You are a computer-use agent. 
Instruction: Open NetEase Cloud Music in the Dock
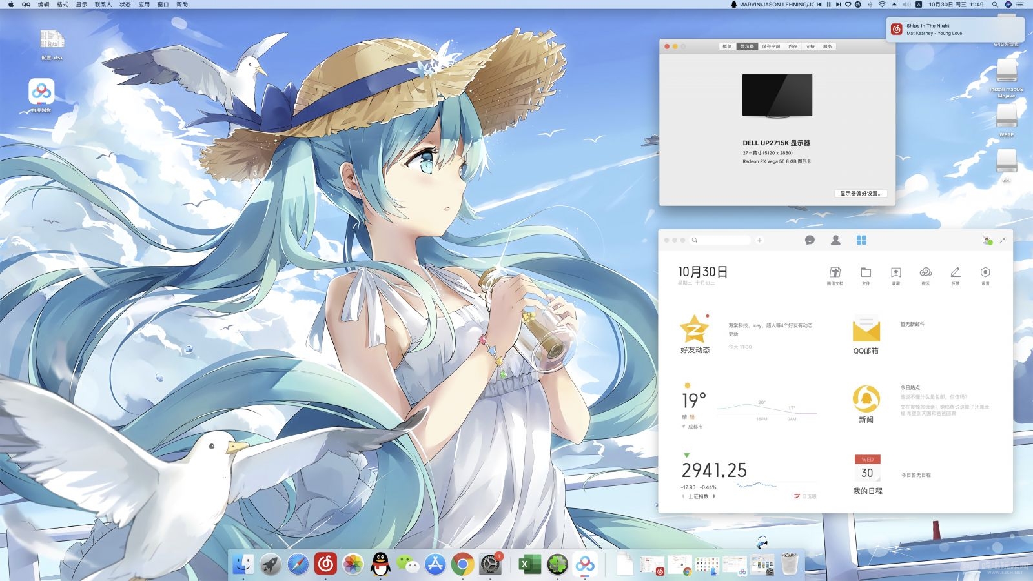(x=325, y=564)
